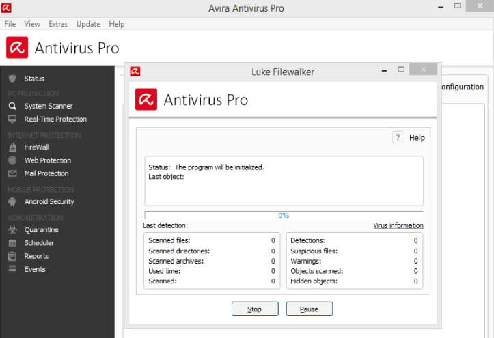This screenshot has width=494, height=338.
Task: Select Mail Protection entry
Action: pos(46,173)
